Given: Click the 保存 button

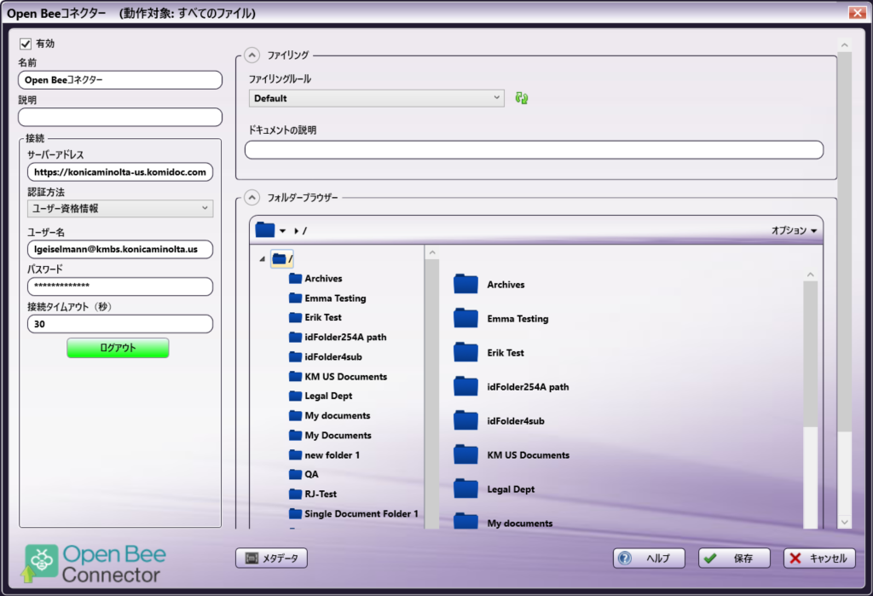Looking at the screenshot, I should (x=734, y=558).
